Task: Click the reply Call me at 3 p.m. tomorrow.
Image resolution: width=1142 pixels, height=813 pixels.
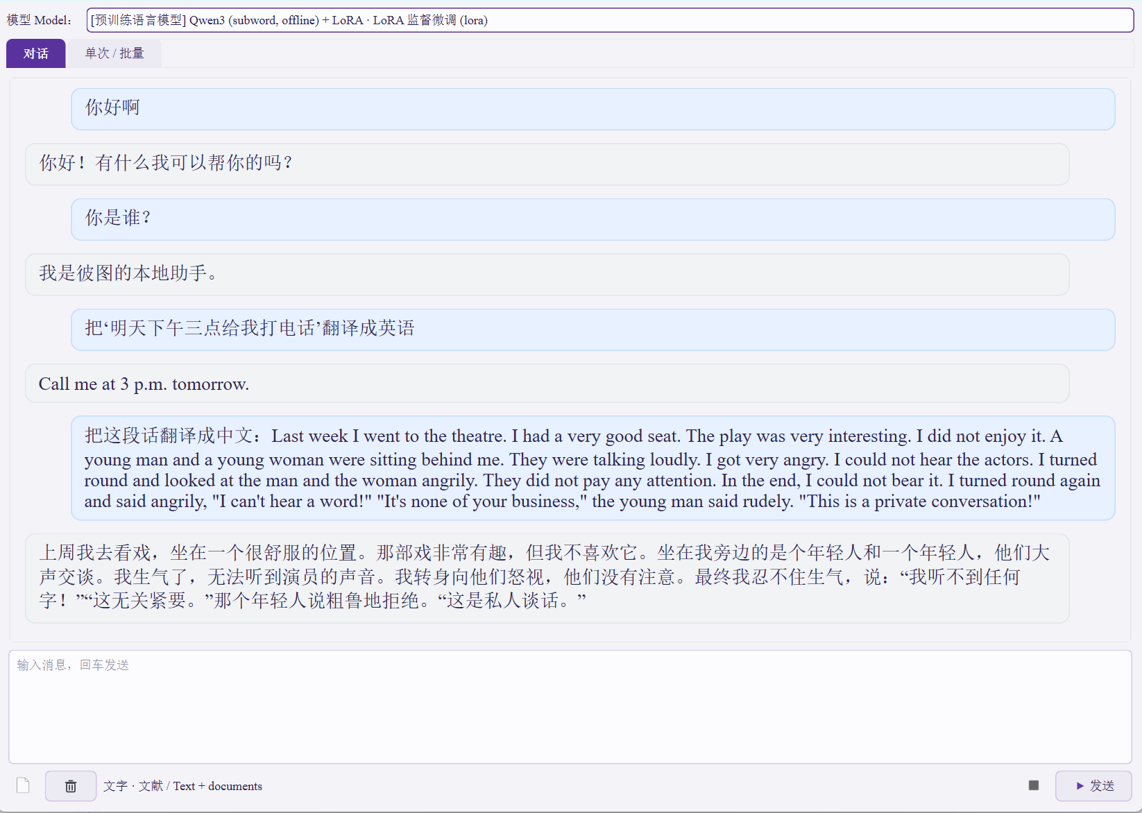Action: [547, 383]
